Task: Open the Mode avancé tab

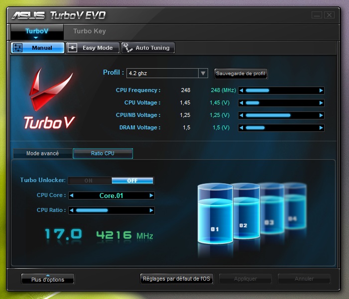Action: tap(42, 153)
